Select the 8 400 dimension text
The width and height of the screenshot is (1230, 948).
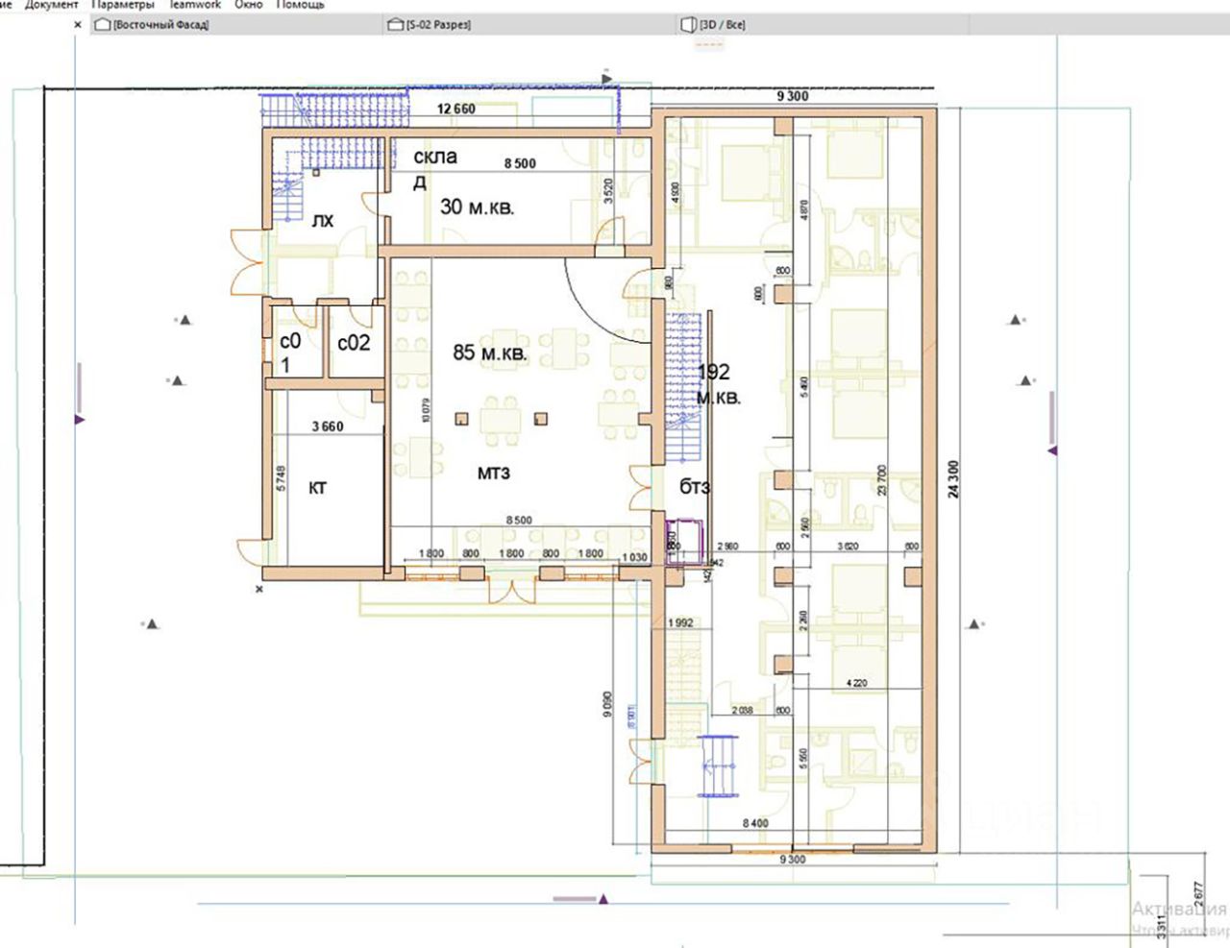click(x=754, y=823)
